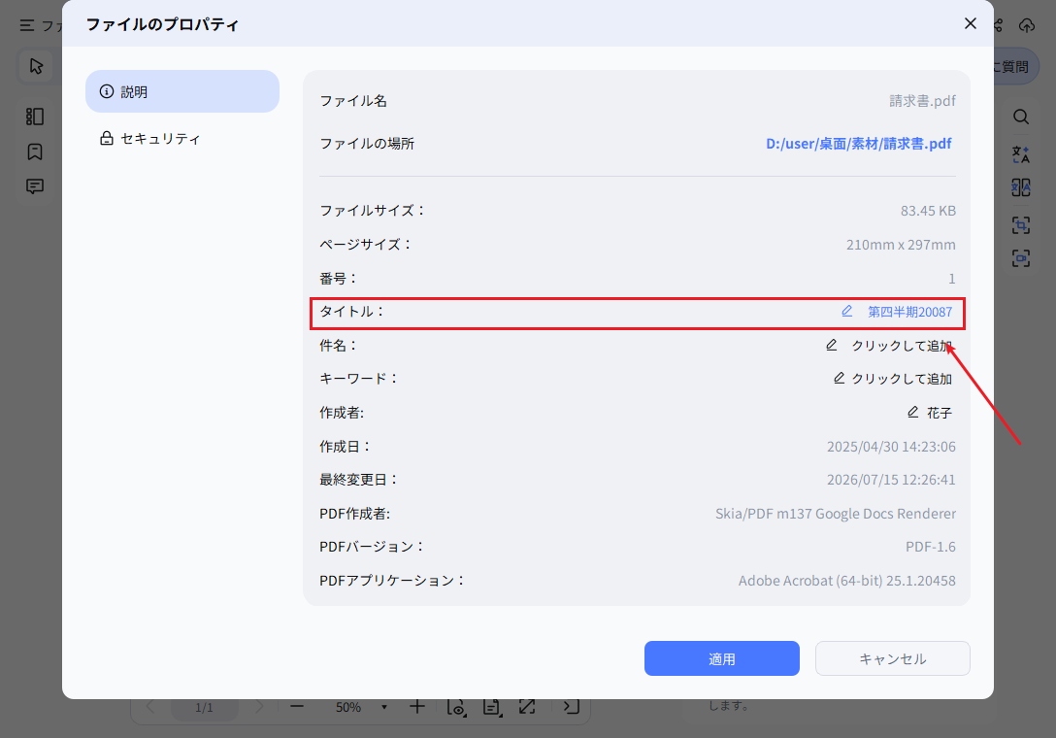This screenshot has height=738, width=1056.
Task: Click the page number field 1/1
Action: click(x=204, y=707)
